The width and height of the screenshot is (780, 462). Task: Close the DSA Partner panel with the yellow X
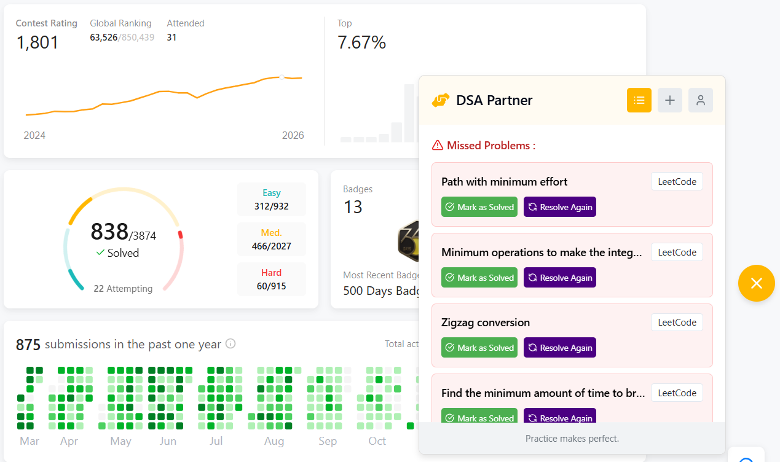757,283
